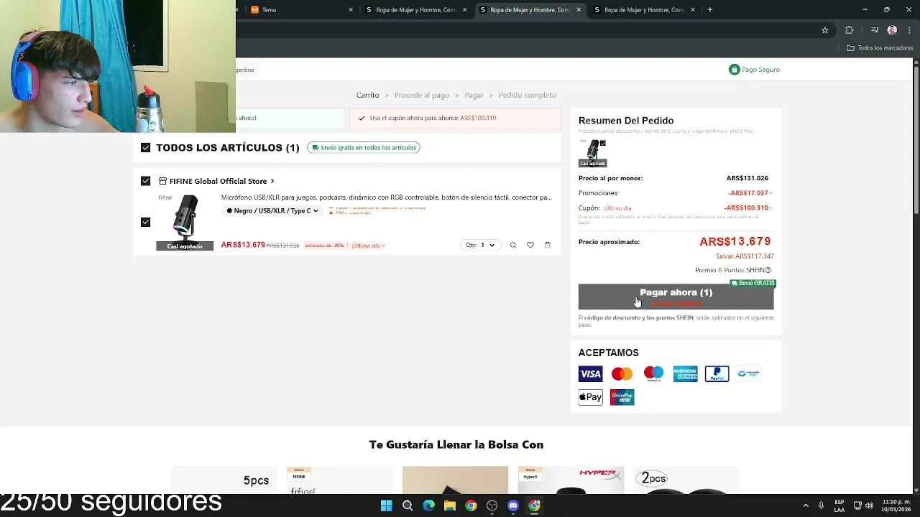Expand the ¡Último día promo chevron under the price
Screen dimensions: 920x517
click(383, 246)
